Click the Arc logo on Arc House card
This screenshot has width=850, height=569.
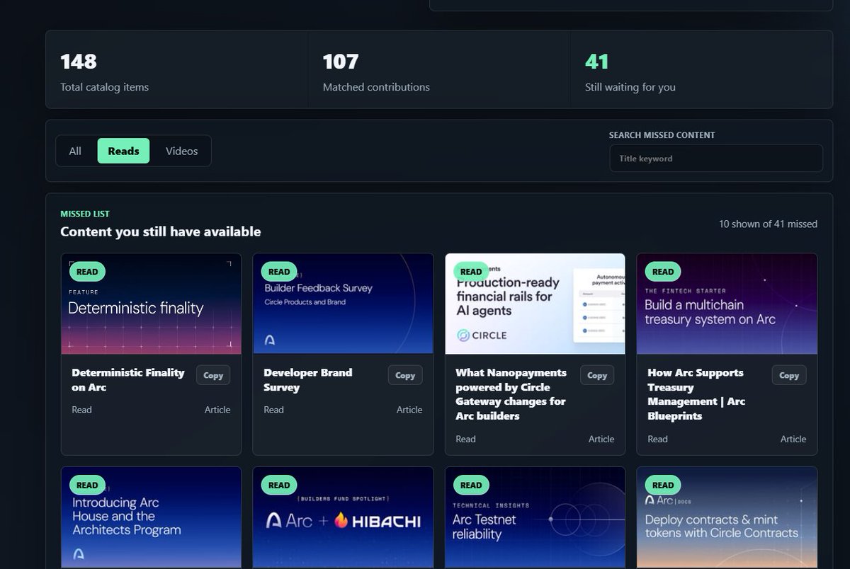tap(78, 553)
